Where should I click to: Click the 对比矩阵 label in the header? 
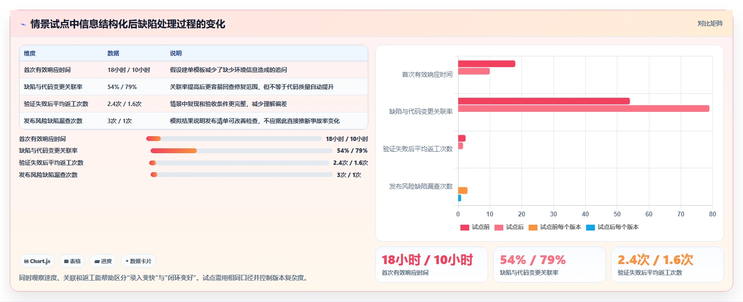click(x=710, y=23)
